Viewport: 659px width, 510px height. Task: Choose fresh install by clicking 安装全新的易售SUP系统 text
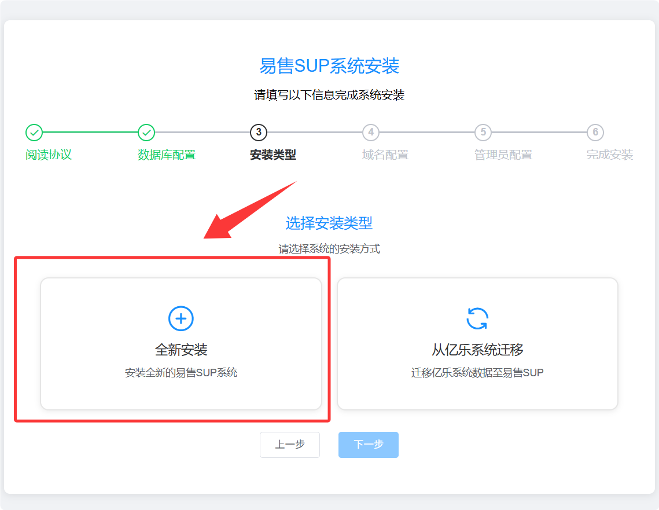pos(181,373)
